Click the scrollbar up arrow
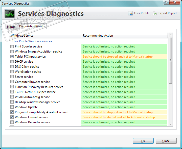Image resolution: width=182 pixels, height=149 pixels. click(171, 35)
